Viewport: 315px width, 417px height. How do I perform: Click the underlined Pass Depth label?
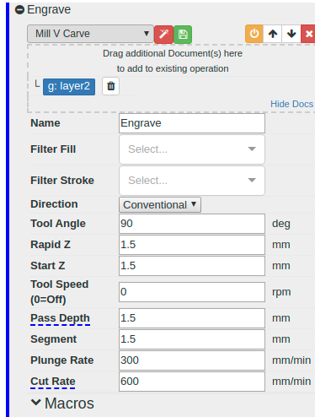point(60,318)
